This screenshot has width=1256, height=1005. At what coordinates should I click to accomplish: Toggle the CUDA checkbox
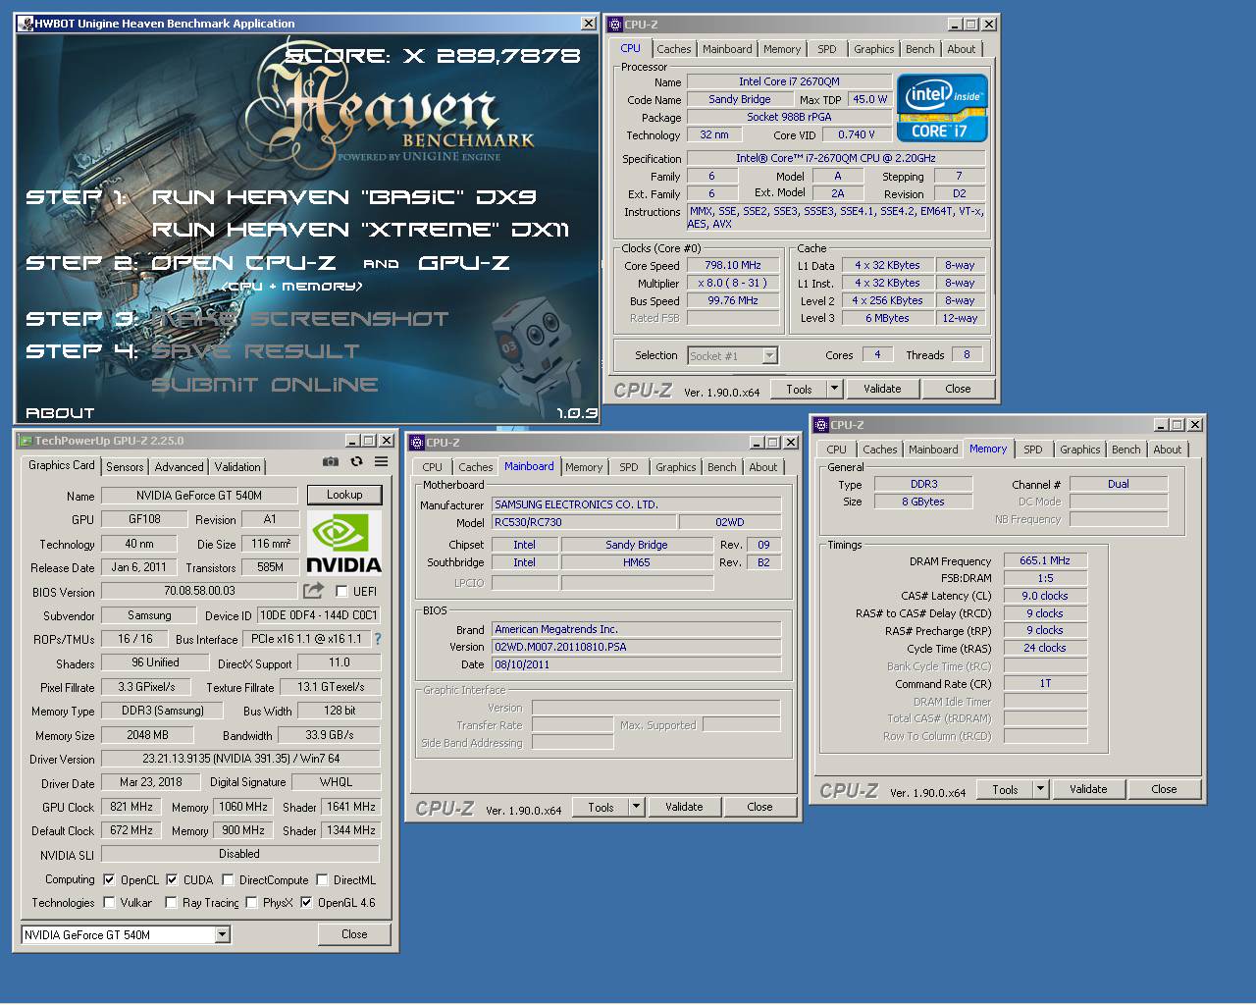172,879
